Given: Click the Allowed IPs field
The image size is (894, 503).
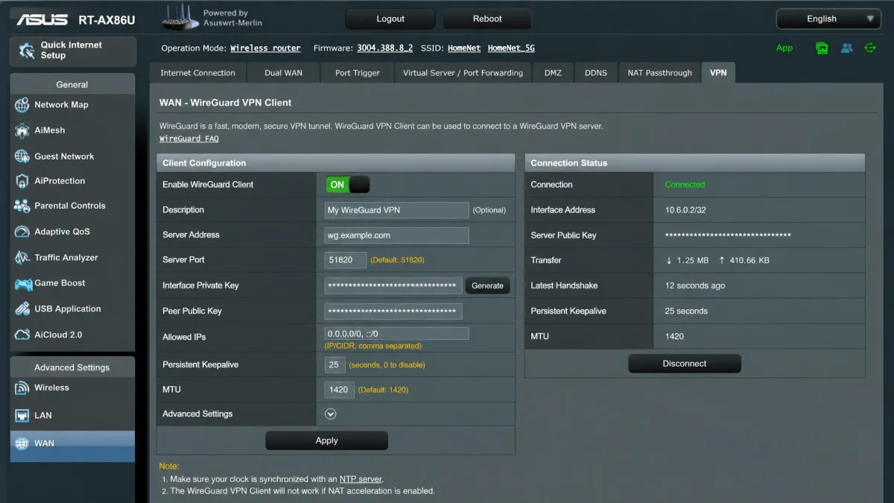Looking at the screenshot, I should (397, 334).
